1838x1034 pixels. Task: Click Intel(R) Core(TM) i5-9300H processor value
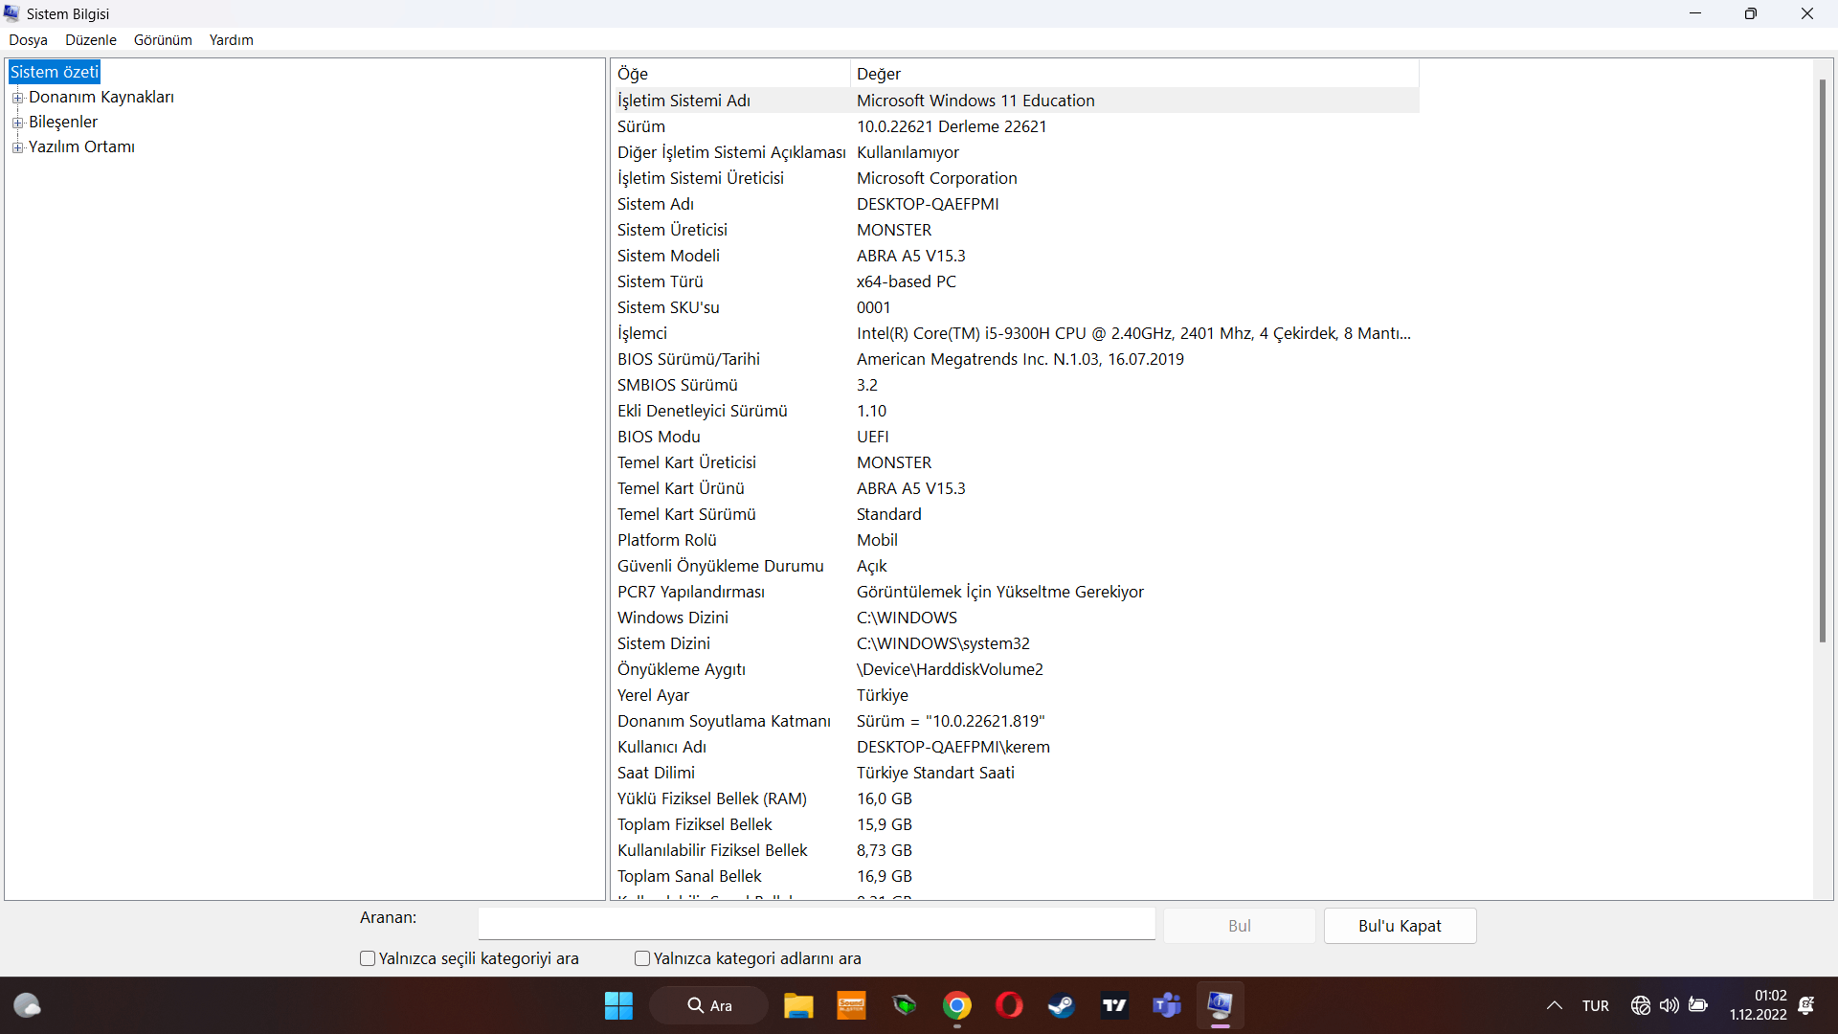(x=1133, y=333)
